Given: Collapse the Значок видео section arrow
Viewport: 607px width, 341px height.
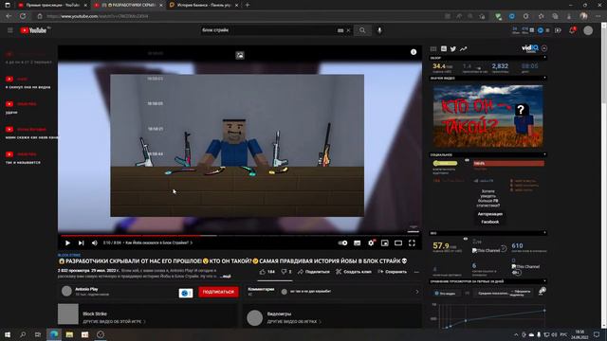Looking at the screenshot, I should click(544, 78).
